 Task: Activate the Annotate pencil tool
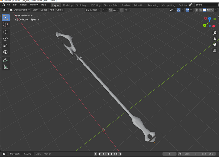pos(5,60)
